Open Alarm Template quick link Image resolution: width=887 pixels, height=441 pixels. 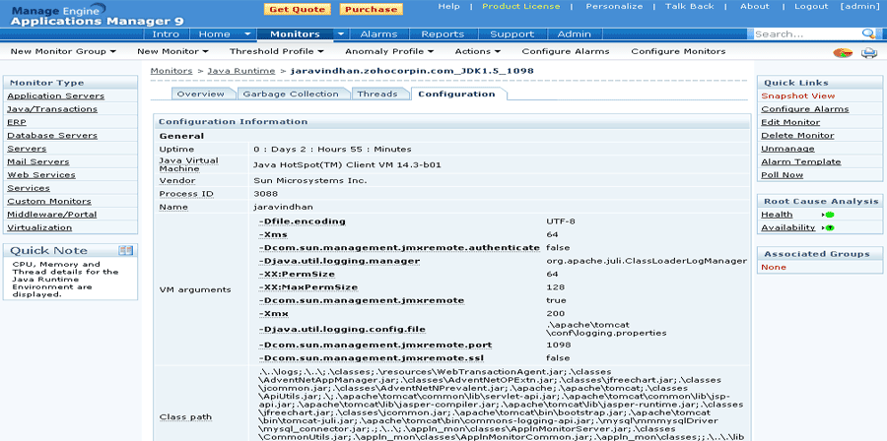click(800, 161)
